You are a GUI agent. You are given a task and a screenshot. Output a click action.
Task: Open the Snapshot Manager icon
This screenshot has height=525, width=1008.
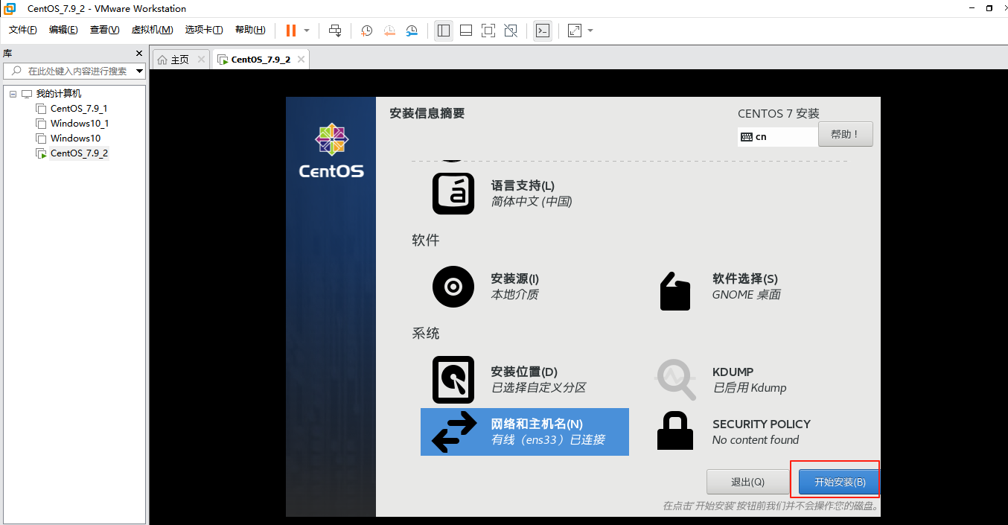pos(412,31)
